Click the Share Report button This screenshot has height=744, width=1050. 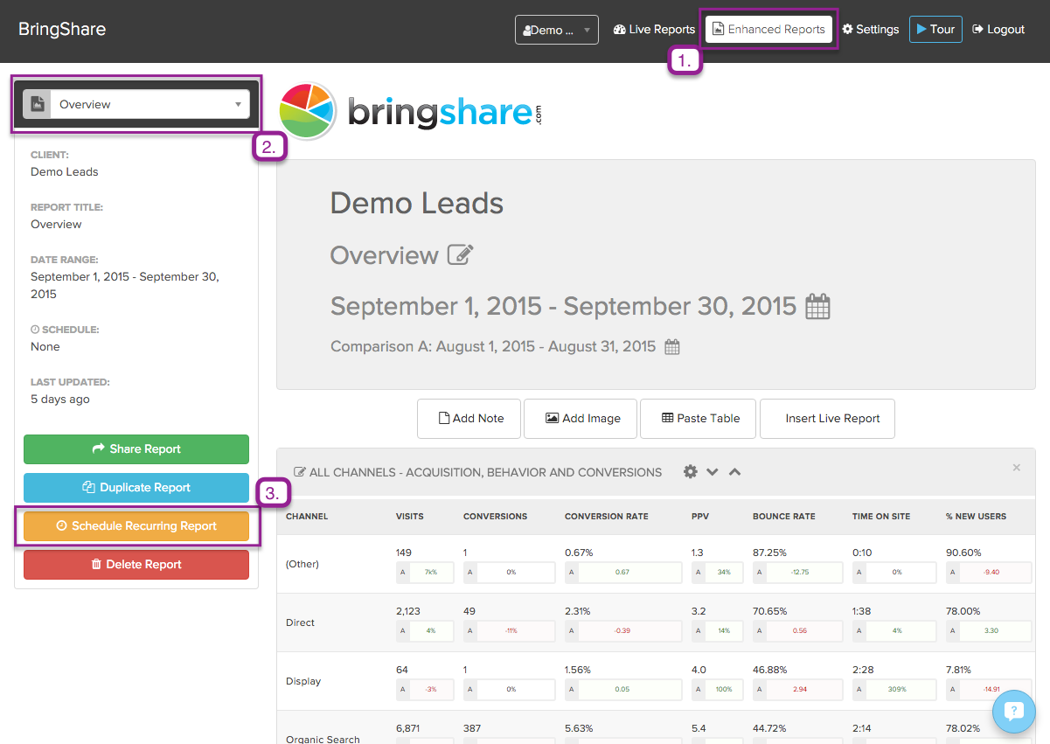136,449
